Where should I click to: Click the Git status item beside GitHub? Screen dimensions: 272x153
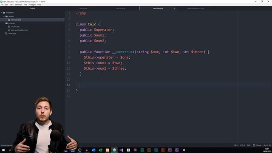[x=267, y=145]
